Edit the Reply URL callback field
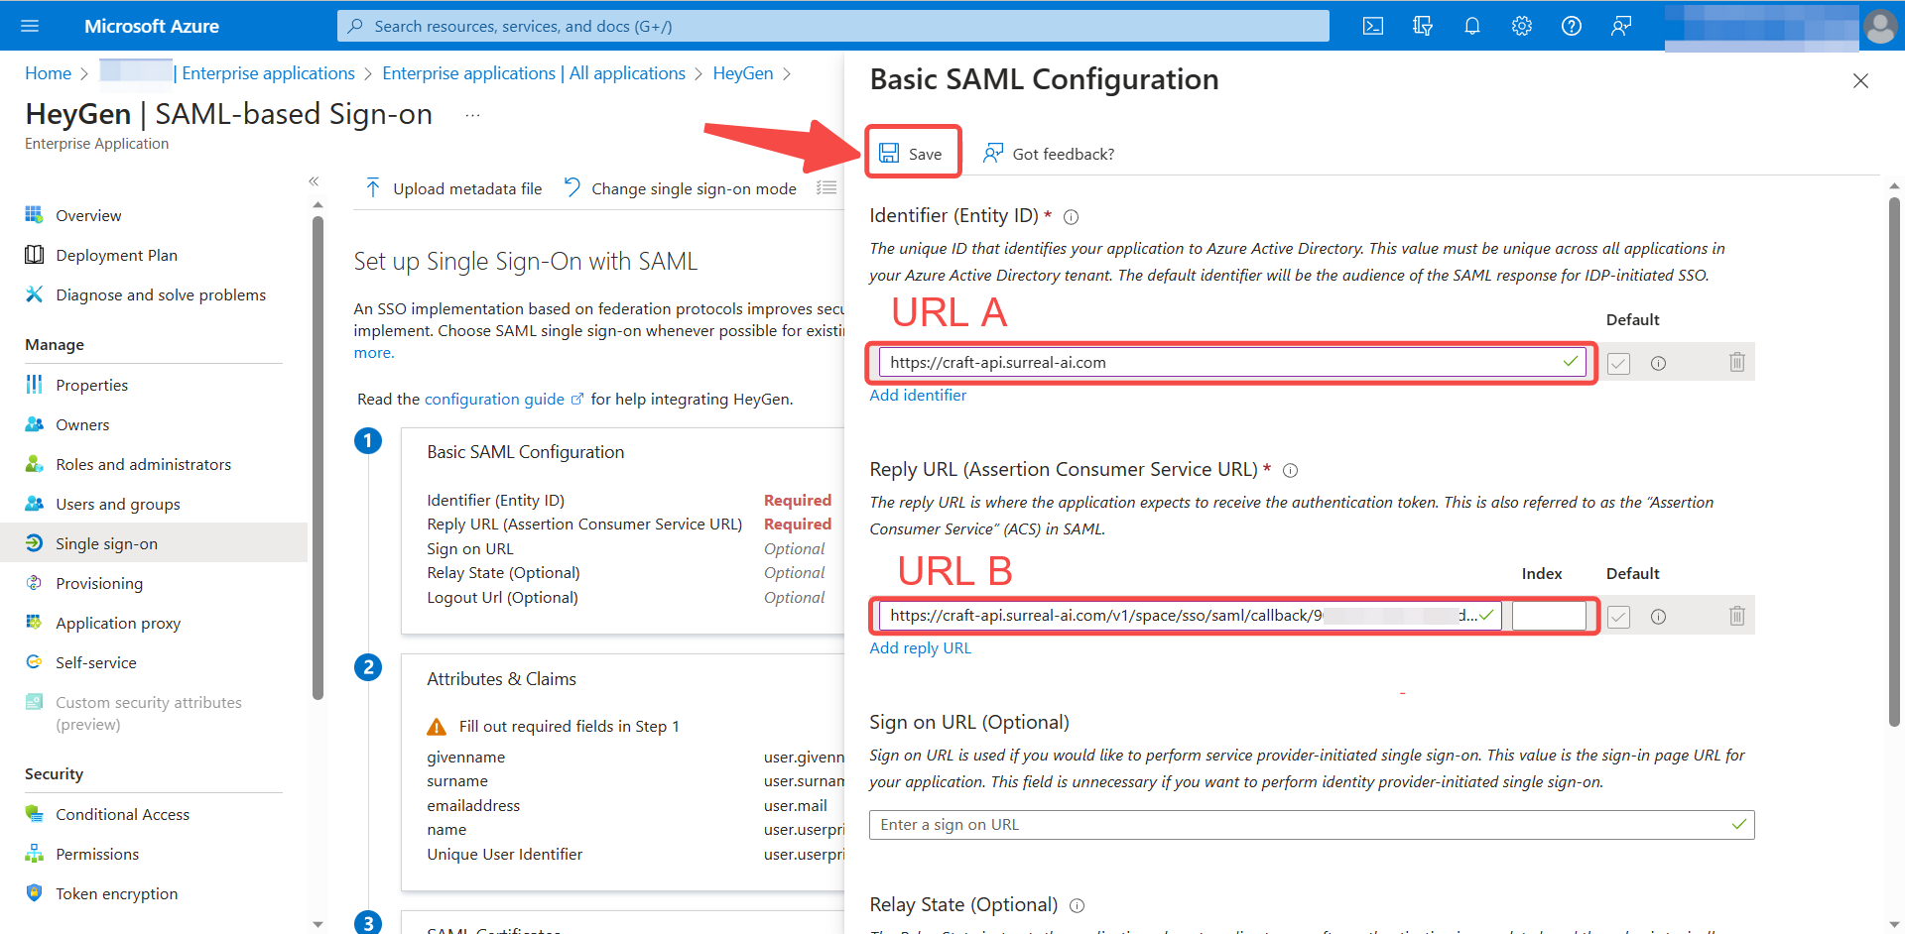Screen dimensions: 1905x934 pyautogui.click(x=1190, y=616)
